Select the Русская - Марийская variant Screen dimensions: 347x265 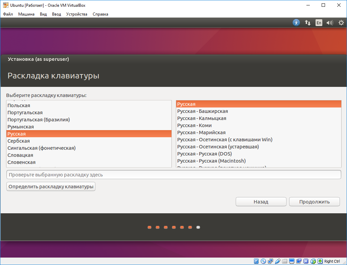click(259, 132)
